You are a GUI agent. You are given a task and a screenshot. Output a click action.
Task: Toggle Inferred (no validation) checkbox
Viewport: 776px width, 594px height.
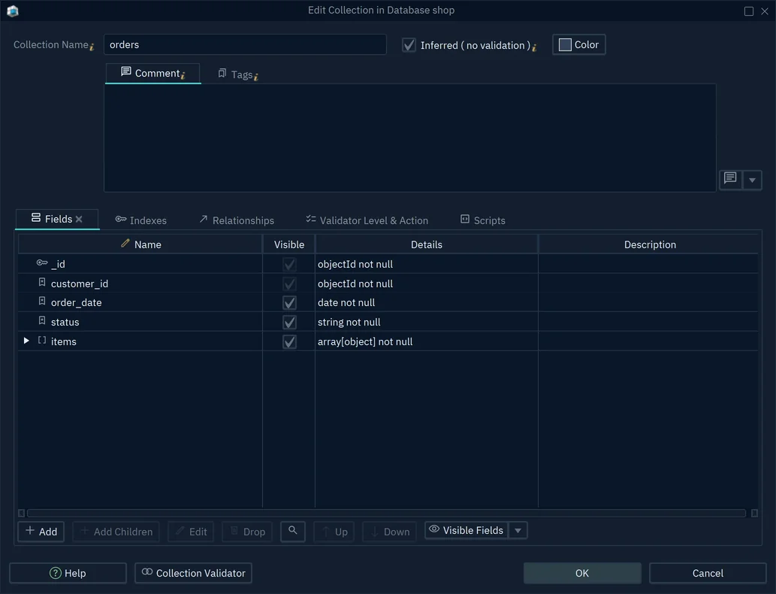point(409,45)
